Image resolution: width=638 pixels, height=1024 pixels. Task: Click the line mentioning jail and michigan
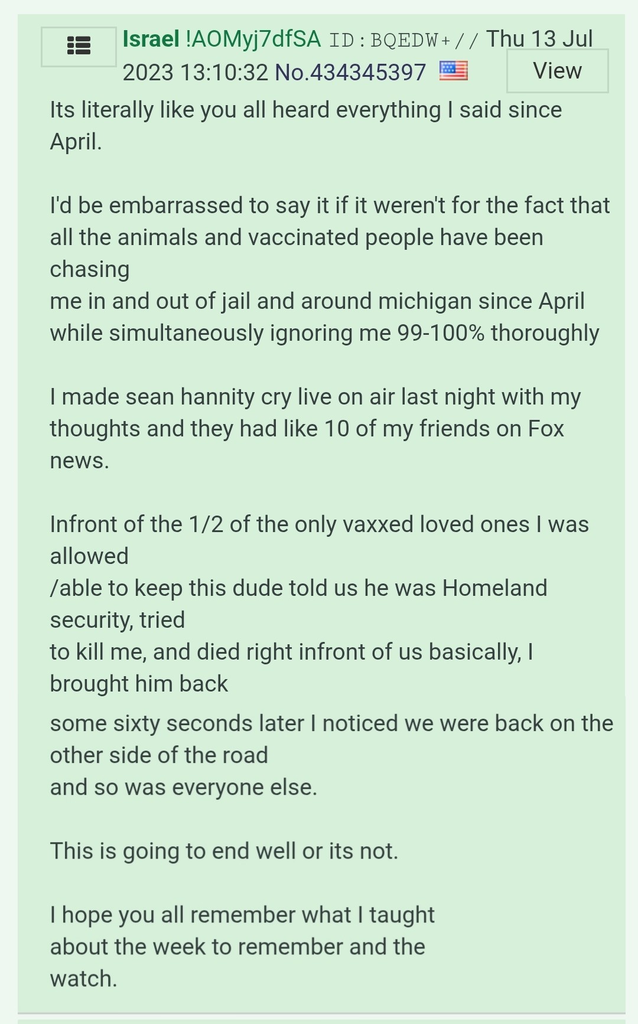click(x=317, y=301)
